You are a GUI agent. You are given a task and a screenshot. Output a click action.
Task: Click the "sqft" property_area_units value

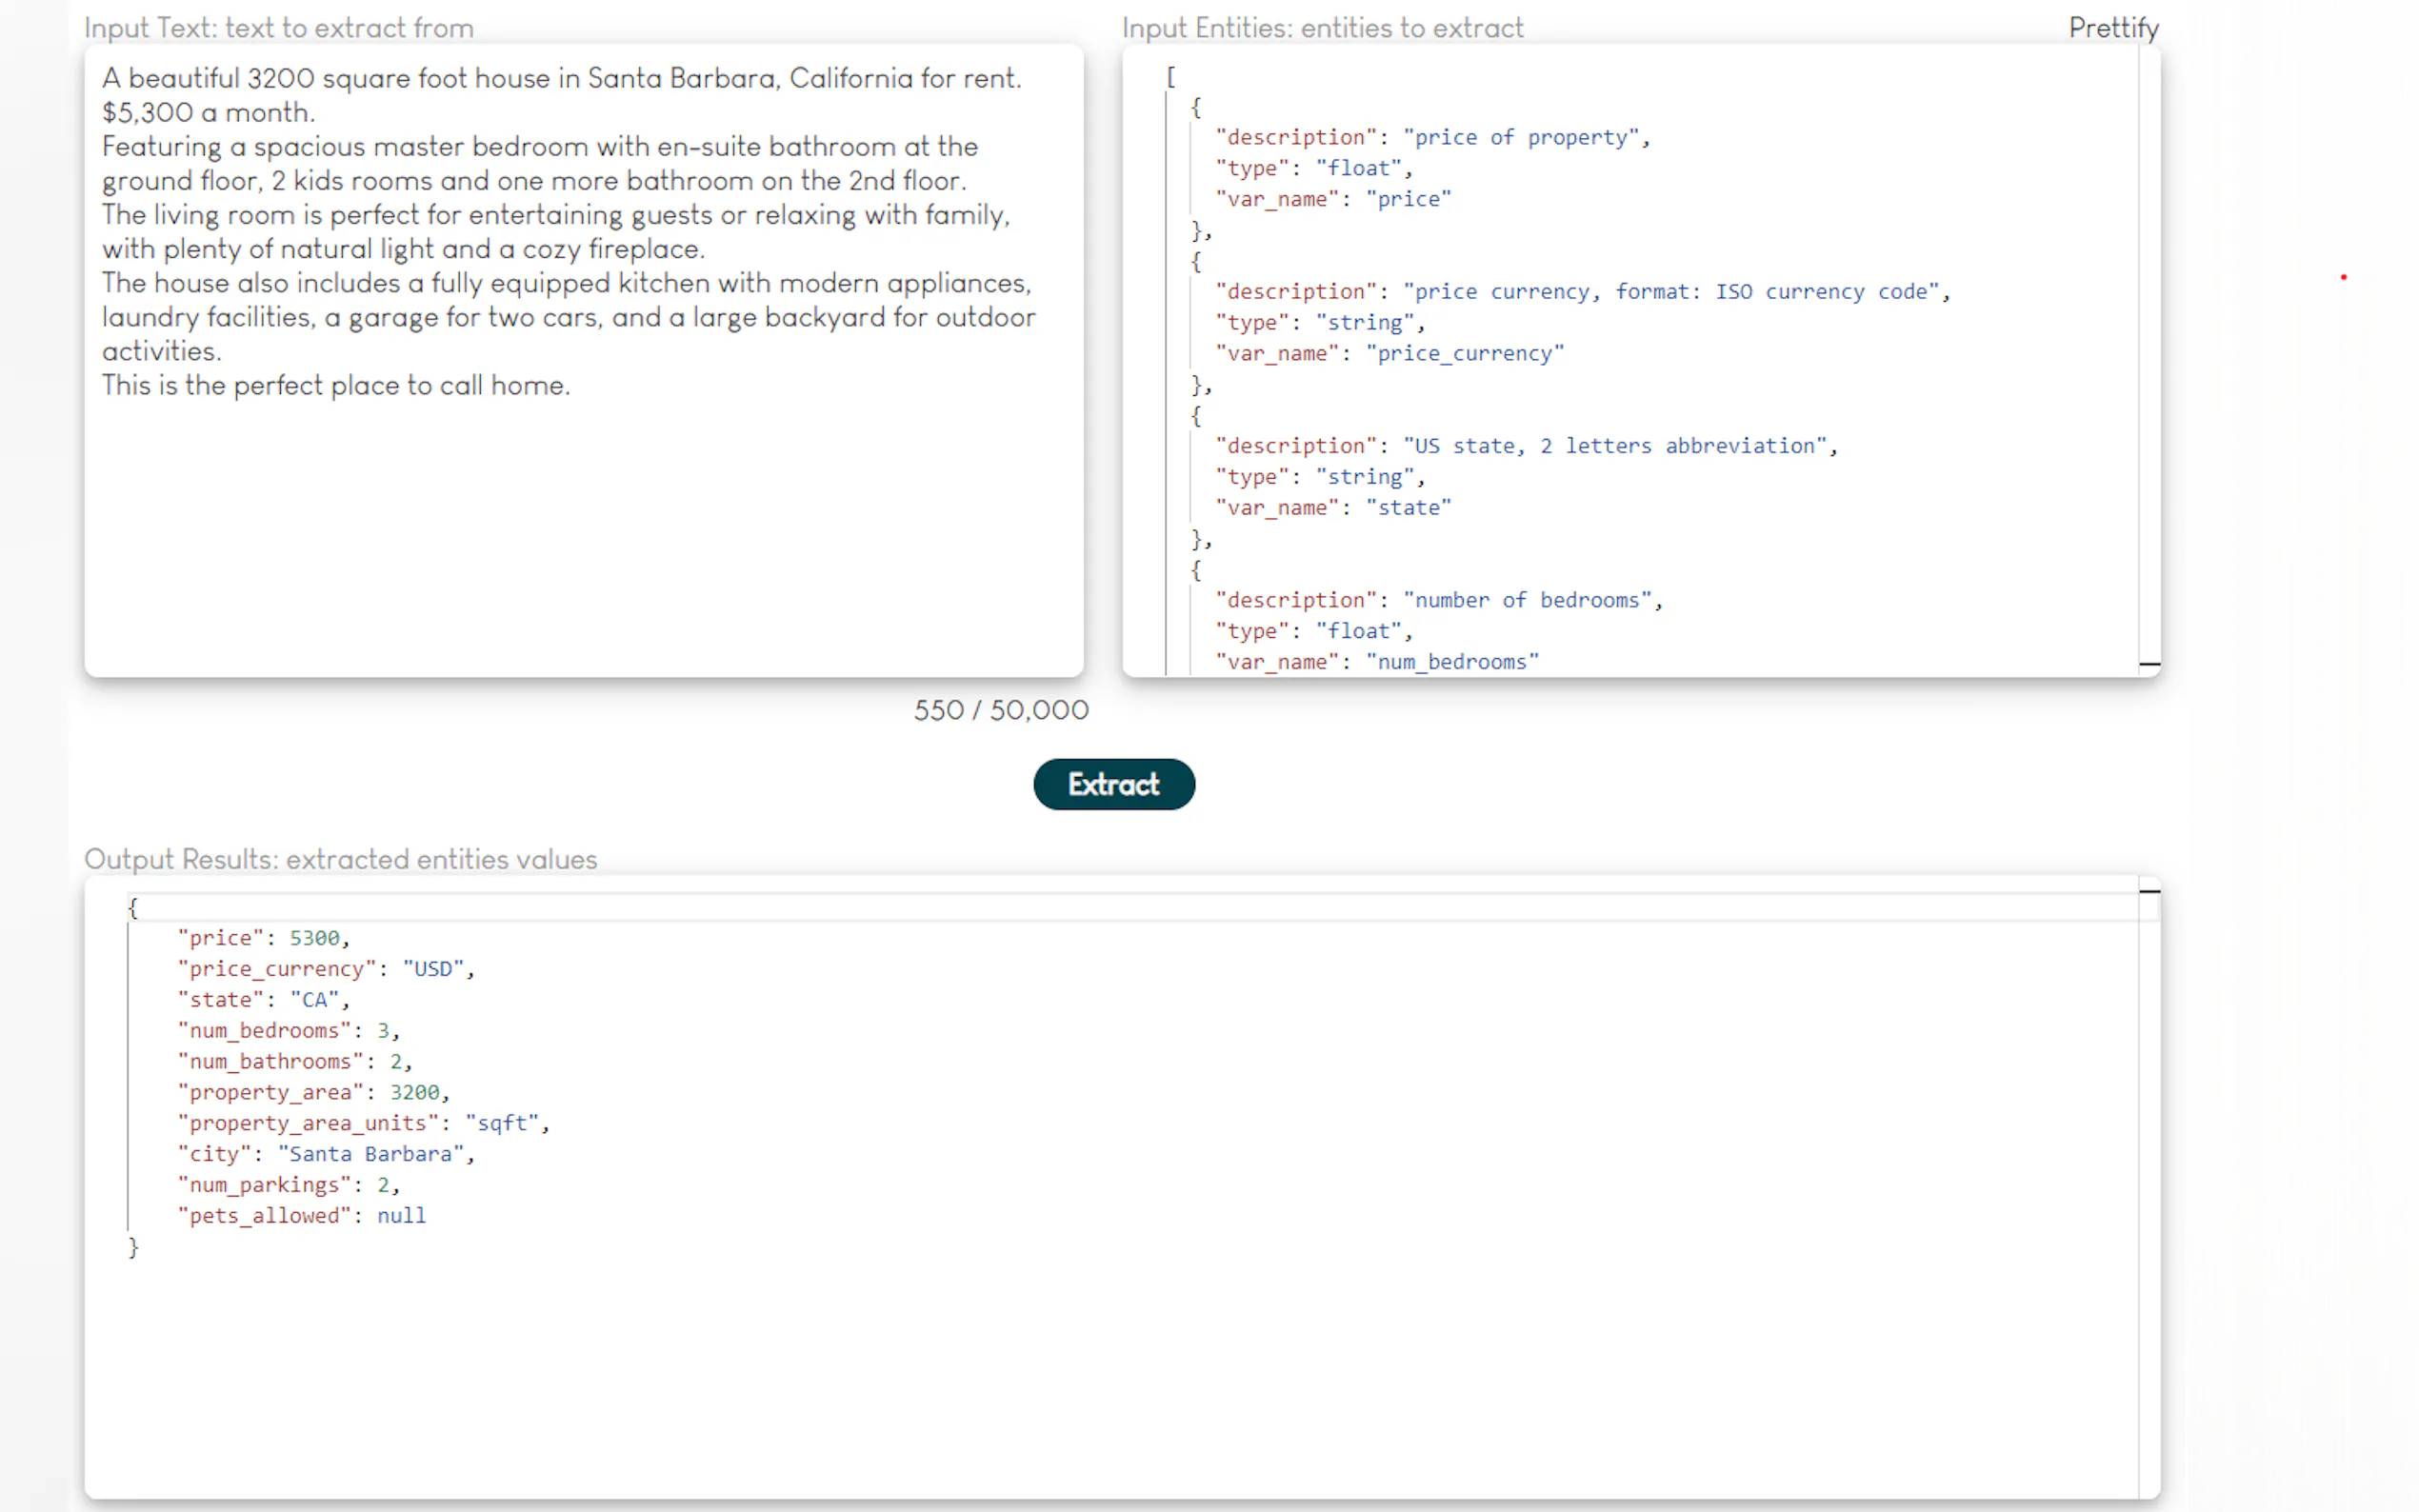pyautogui.click(x=502, y=1123)
